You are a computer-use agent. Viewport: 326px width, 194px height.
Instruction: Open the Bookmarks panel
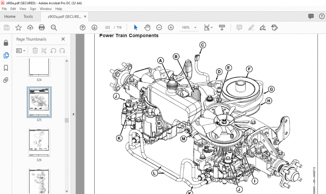[x=6, y=68]
